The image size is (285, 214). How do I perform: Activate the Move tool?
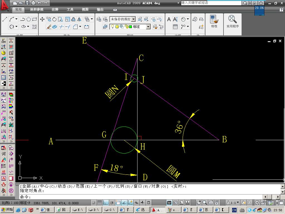point(42,19)
